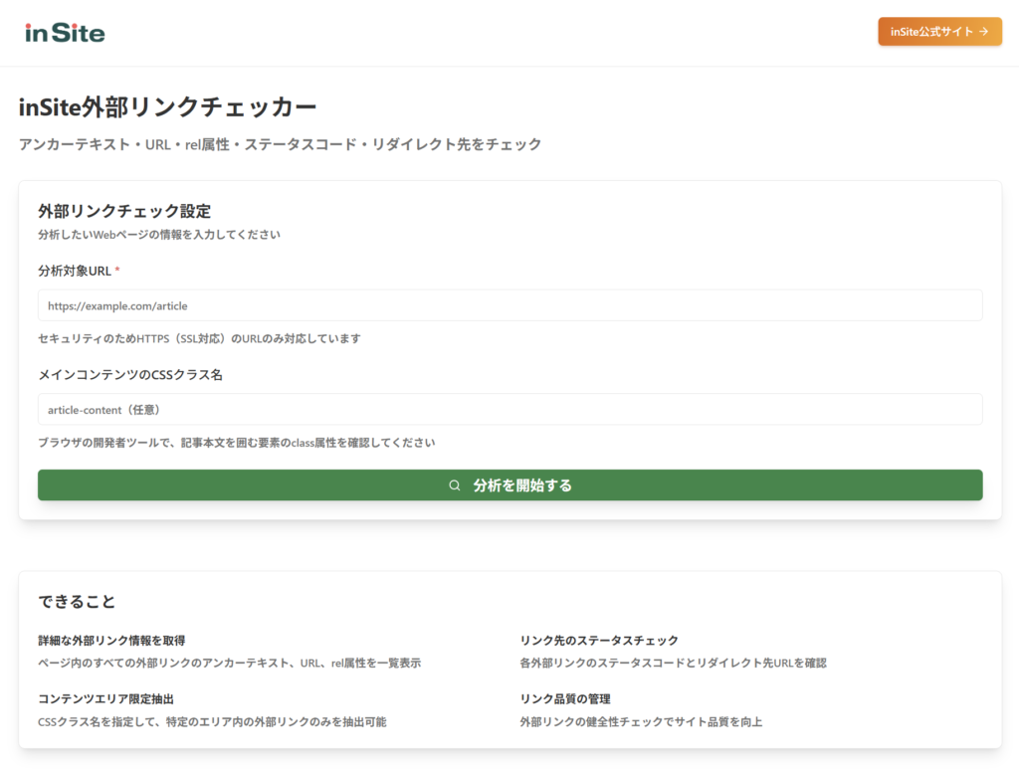The height and width of the screenshot is (771, 1019).
Task: Focus the CSSクラス名 input field
Action: pyautogui.click(x=509, y=409)
